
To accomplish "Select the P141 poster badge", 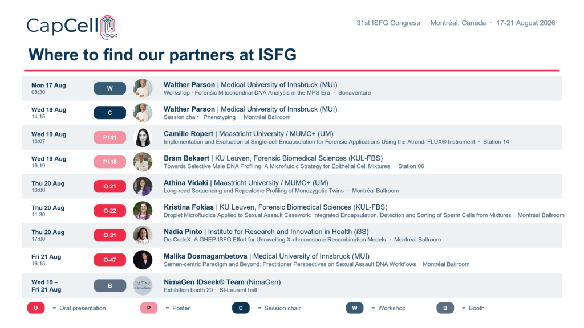I will (x=110, y=137).
